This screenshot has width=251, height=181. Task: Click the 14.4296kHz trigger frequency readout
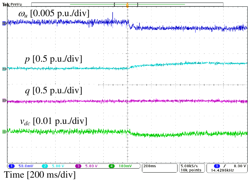click(222, 170)
